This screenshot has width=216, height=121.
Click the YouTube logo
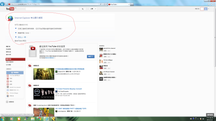click(x=10, y=9)
